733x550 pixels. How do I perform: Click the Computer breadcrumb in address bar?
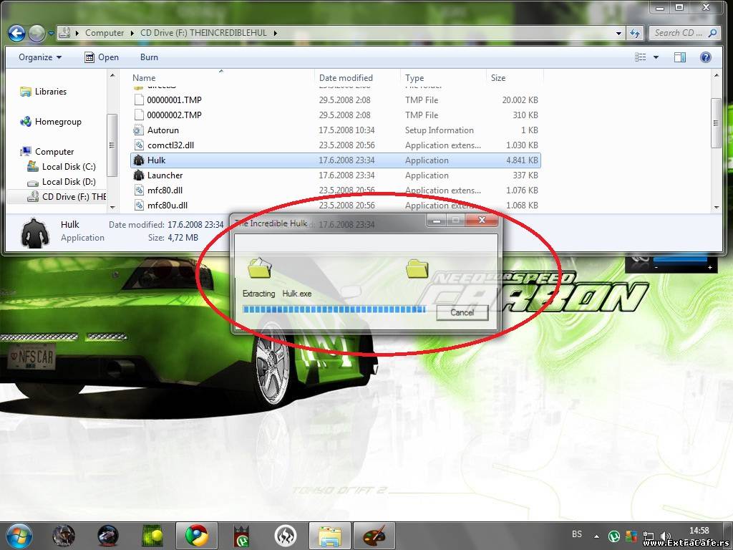[x=105, y=33]
